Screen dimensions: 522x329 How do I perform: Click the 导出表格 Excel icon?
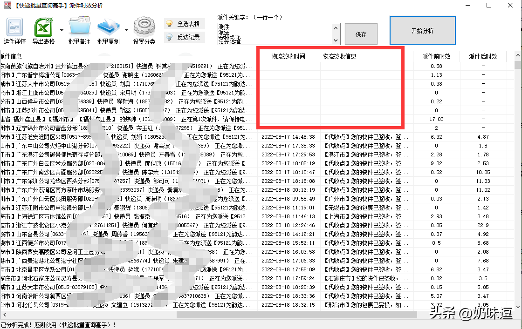click(x=43, y=27)
